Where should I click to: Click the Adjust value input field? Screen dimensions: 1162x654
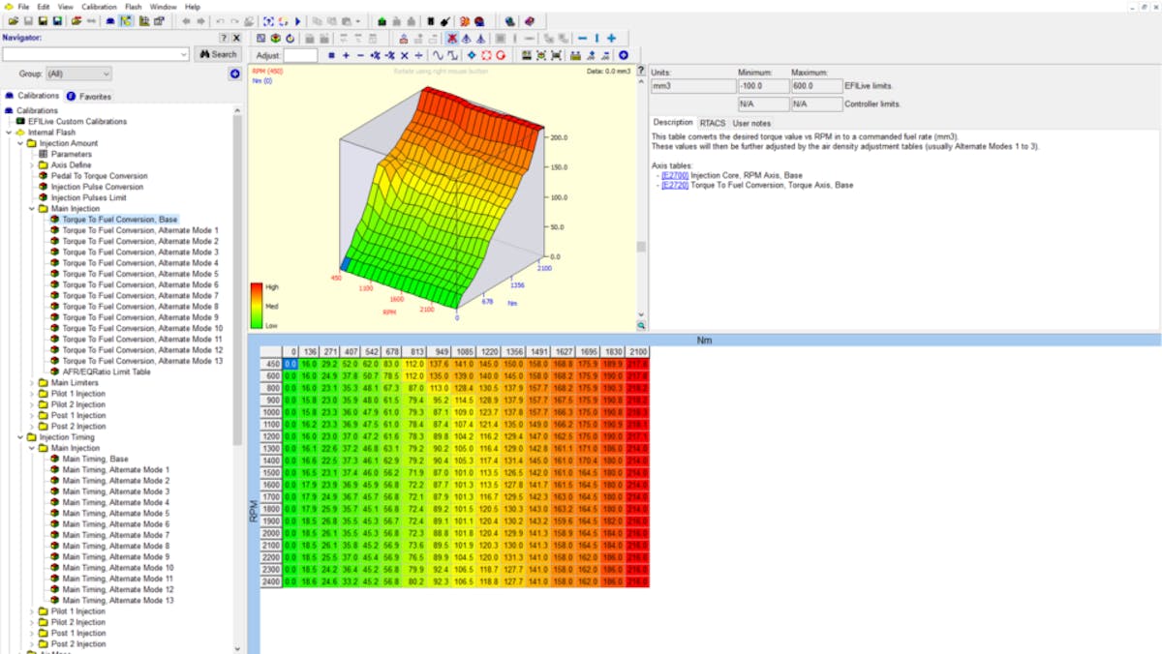300,56
